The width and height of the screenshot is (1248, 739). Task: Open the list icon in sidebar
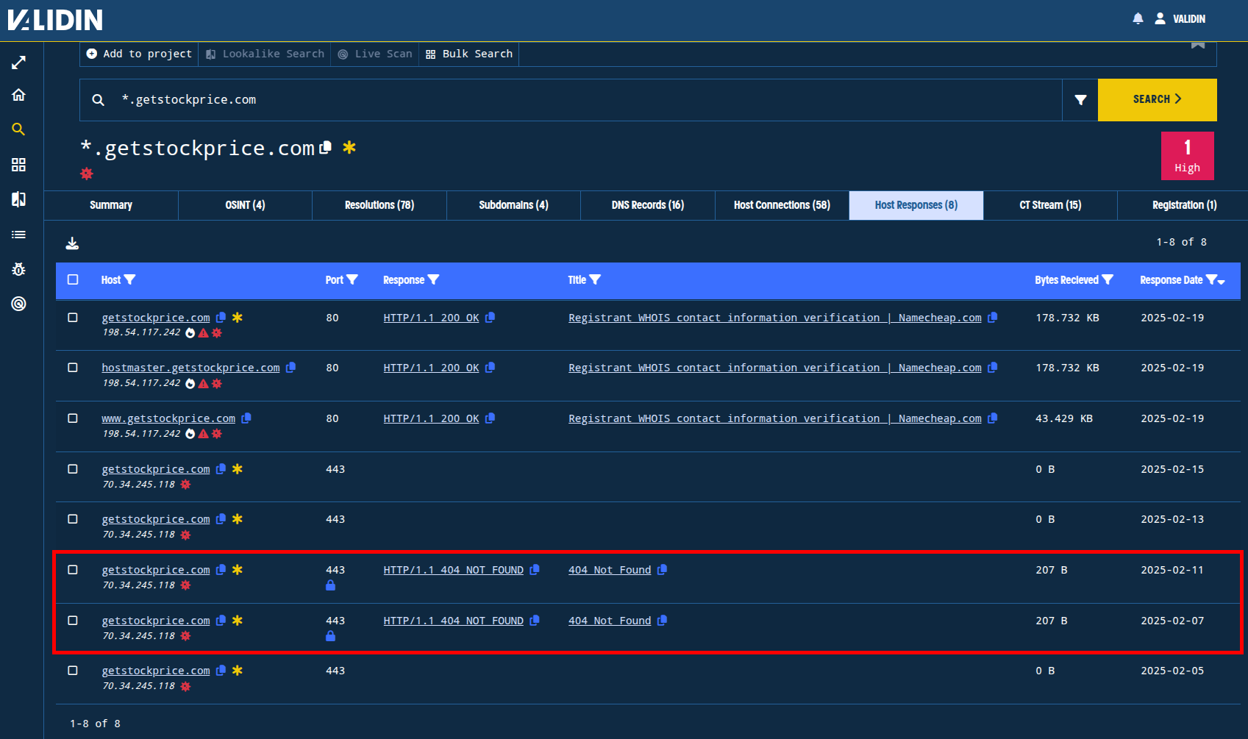[x=18, y=235]
